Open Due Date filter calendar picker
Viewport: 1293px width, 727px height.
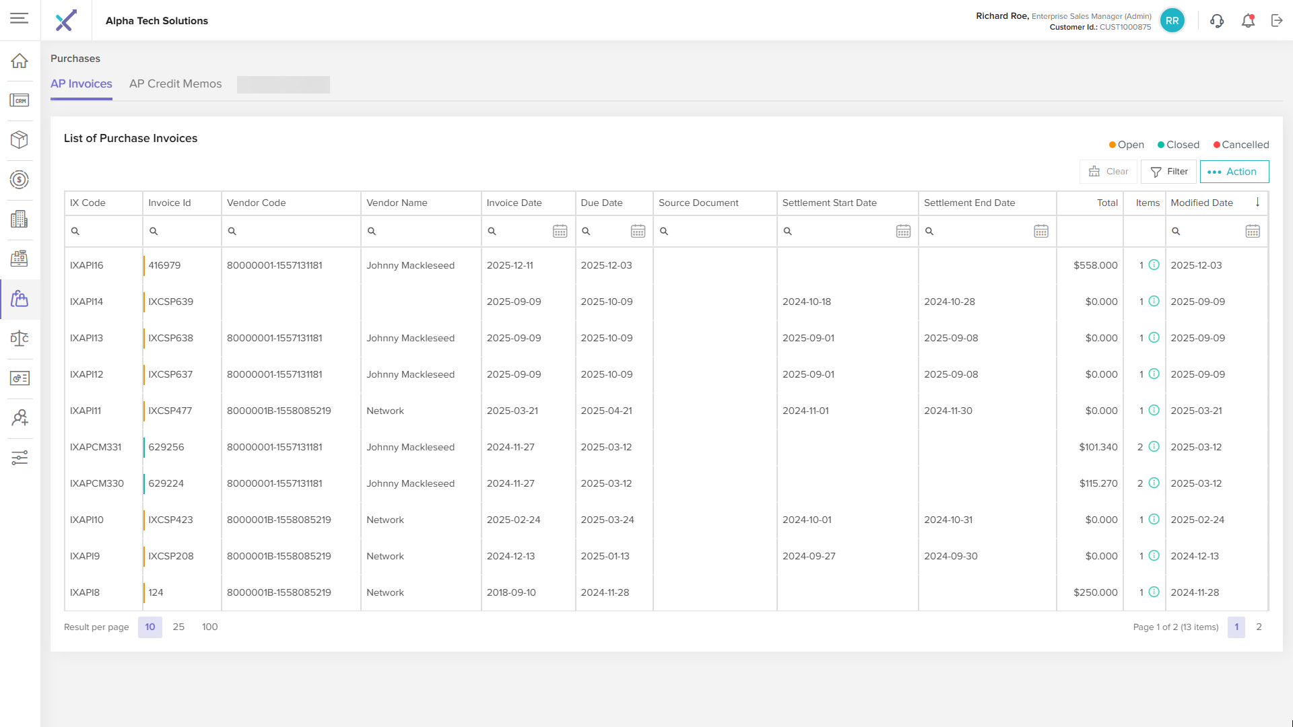pos(638,232)
